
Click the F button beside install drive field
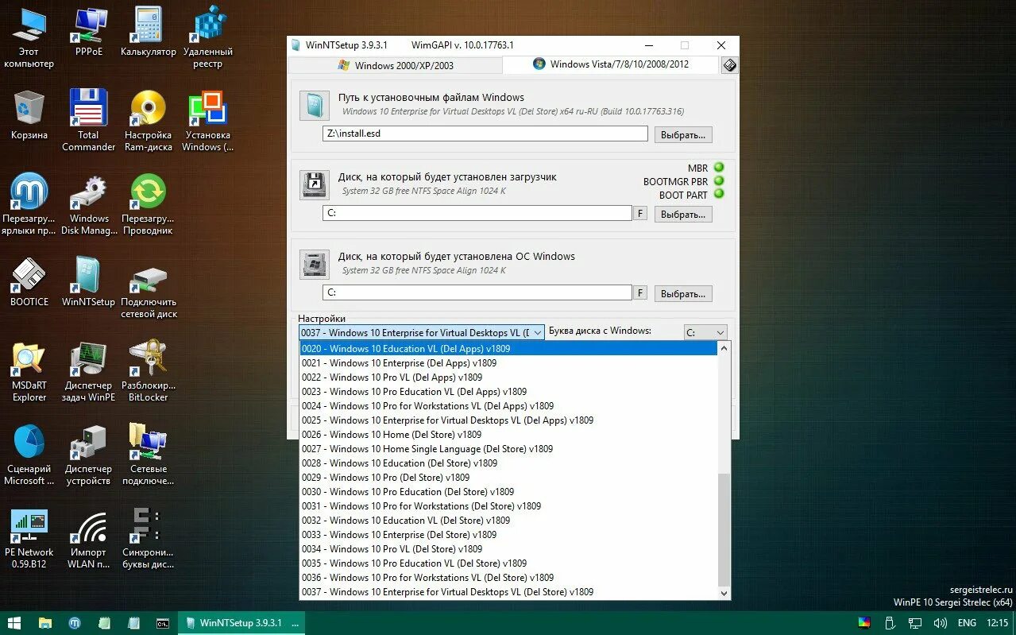(640, 292)
